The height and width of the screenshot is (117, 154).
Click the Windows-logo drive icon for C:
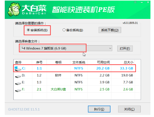[x=18, y=69]
